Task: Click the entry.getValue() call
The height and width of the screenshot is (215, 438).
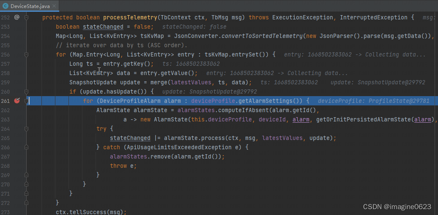Action: click(x=167, y=73)
